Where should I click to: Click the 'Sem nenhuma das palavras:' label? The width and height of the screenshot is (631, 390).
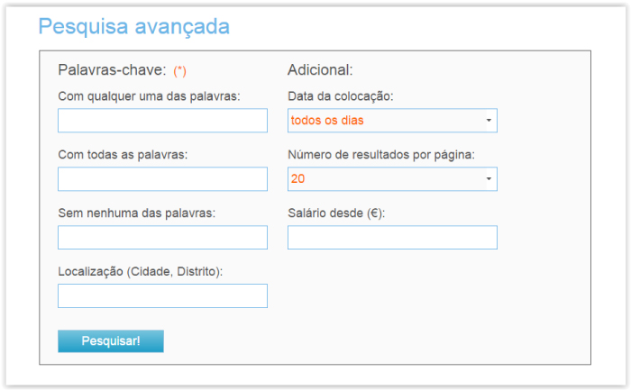coord(136,213)
